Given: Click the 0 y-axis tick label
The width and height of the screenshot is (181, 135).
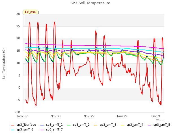Looking at the screenshot, I should point(19,88).
